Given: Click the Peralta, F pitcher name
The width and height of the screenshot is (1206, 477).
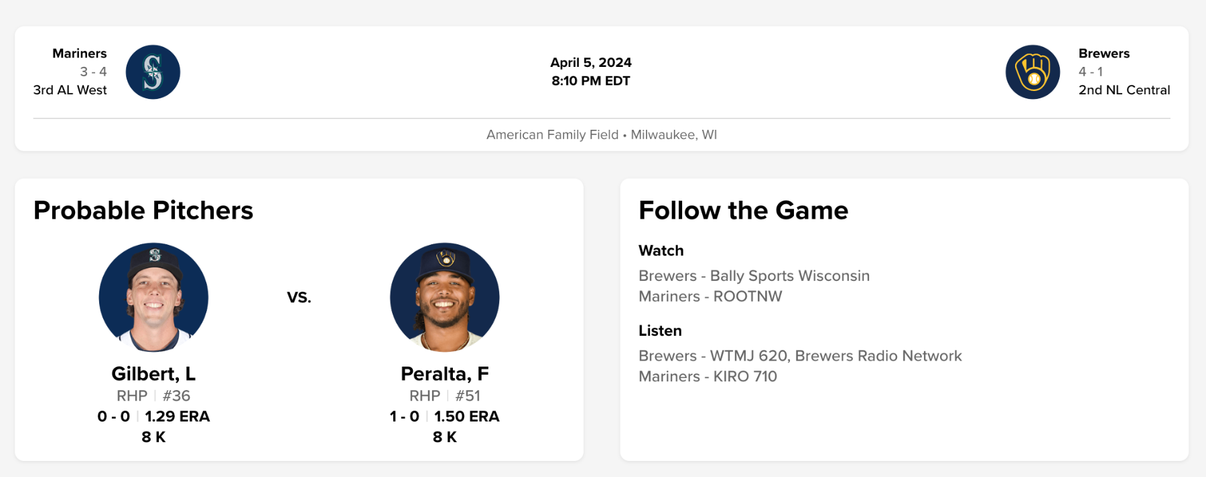Looking at the screenshot, I should pos(445,373).
